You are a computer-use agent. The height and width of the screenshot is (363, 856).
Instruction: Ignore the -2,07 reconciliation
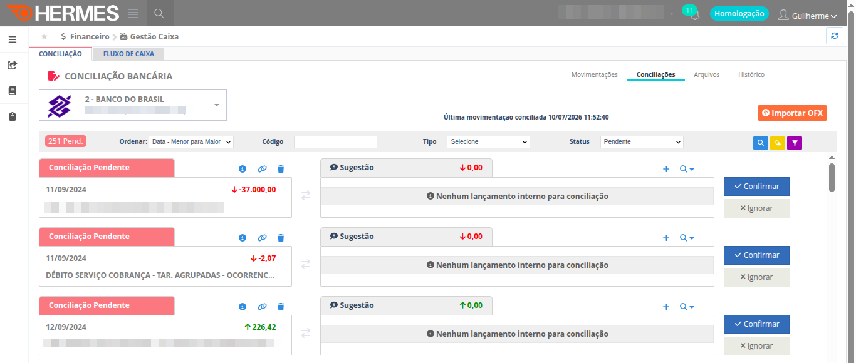(756, 277)
